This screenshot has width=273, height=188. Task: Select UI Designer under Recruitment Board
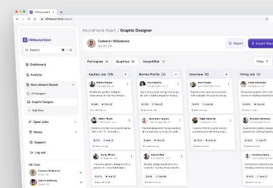pyautogui.click(x=37, y=93)
